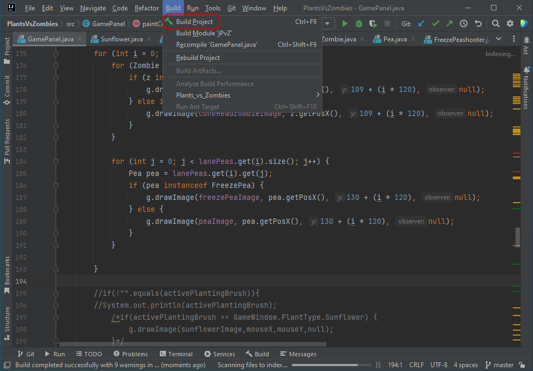The width and height of the screenshot is (533, 371).
Task: Close the Pea.java tab
Action: click(x=413, y=39)
